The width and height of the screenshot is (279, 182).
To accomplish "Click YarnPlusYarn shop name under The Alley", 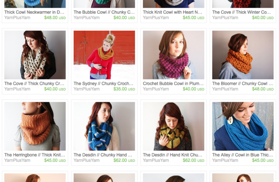I will click(x=225, y=160).
